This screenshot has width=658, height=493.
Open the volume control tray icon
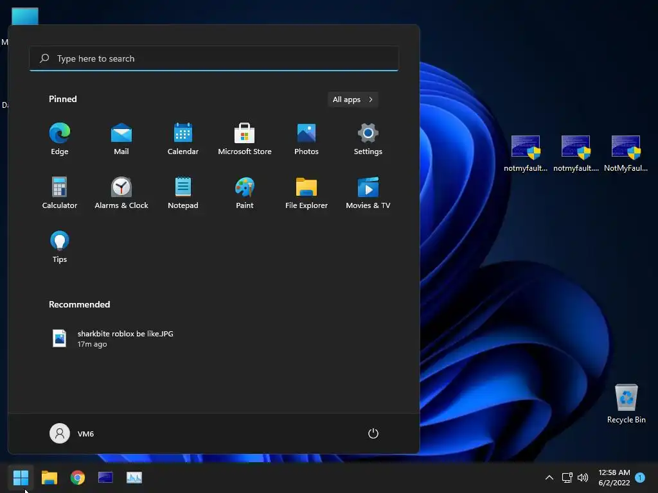583,477
